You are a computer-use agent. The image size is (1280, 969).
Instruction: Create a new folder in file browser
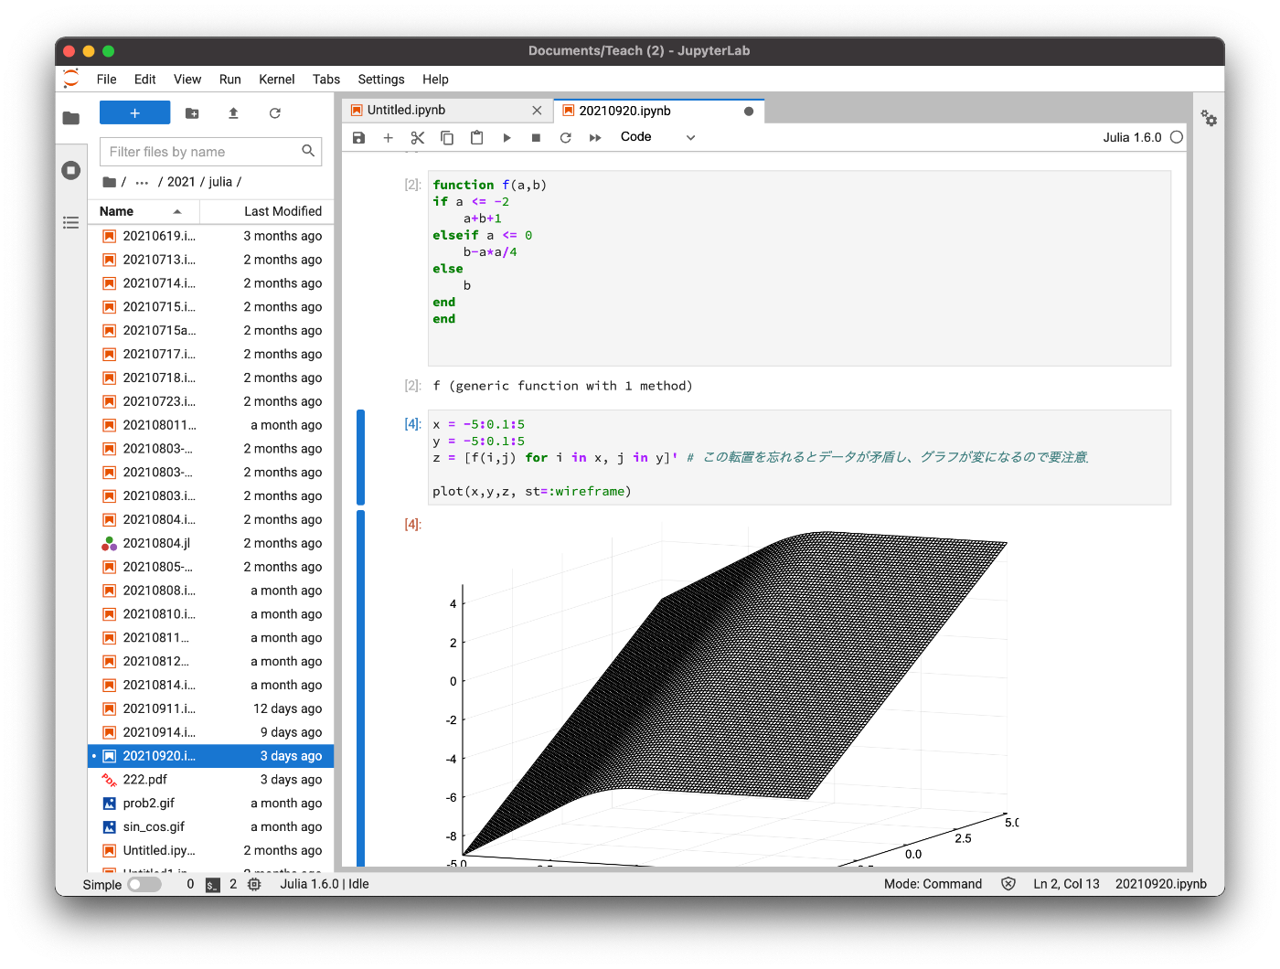[192, 113]
